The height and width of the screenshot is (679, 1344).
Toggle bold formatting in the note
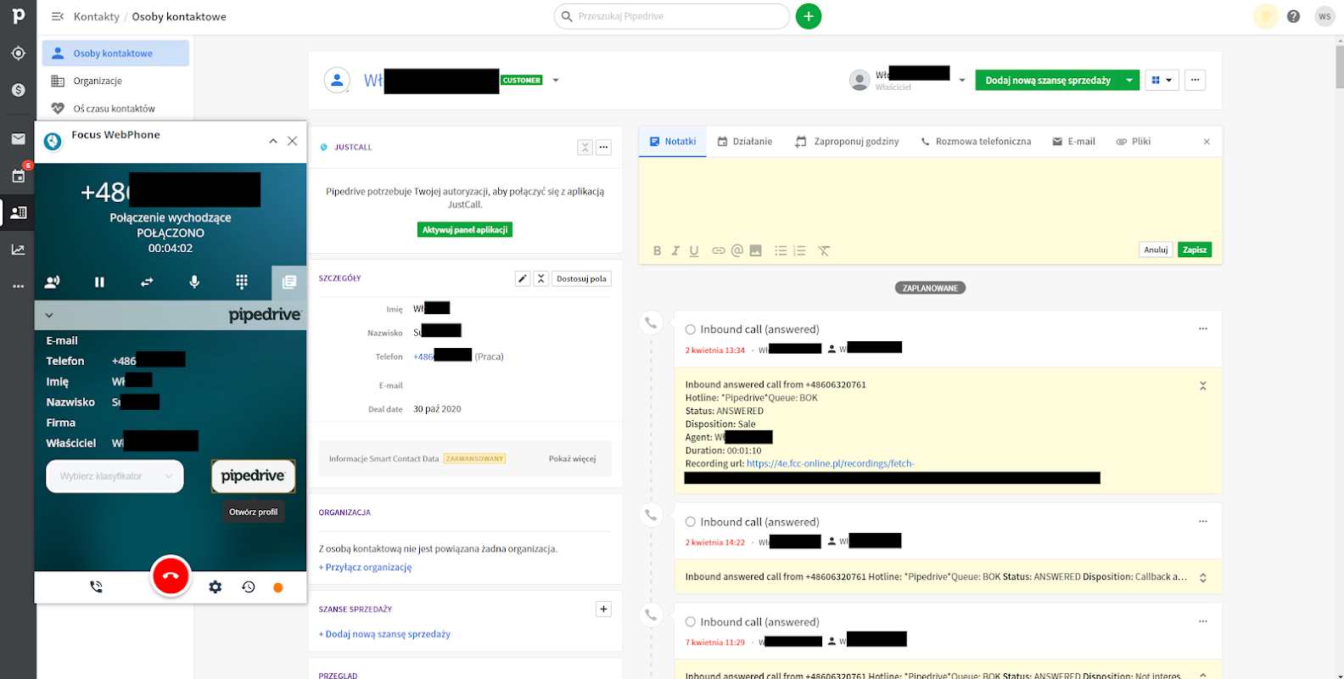657,250
